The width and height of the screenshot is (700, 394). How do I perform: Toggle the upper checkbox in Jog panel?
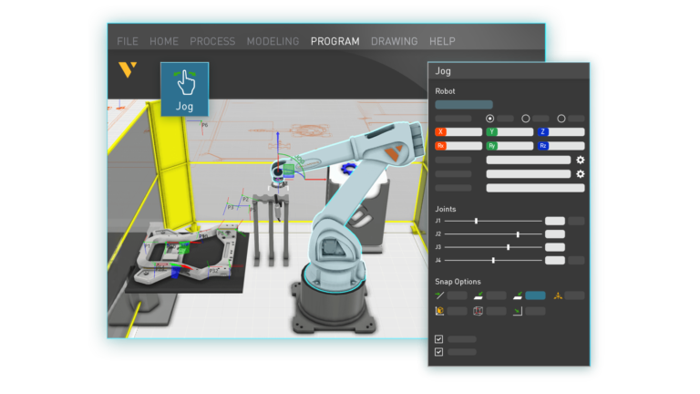[438, 339]
